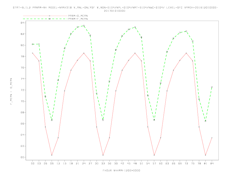Viewport: 231px width, 178px height.
Task: Click x-axis tick label 21
Action: coord(77,163)
